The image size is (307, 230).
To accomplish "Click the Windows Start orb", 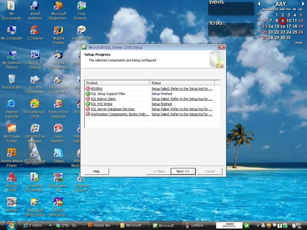I will pos(11,225).
